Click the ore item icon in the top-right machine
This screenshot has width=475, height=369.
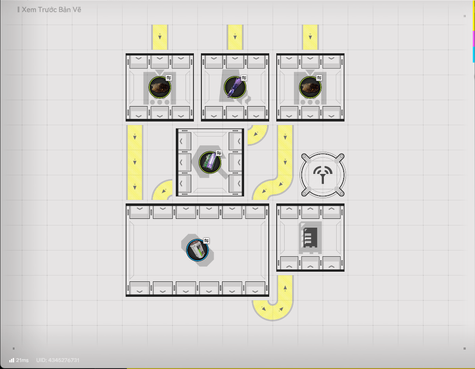pos(310,87)
